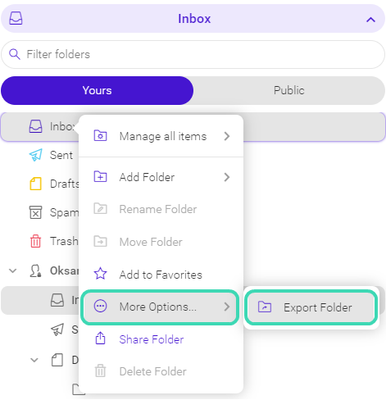Switch to Yours folders
Viewport: 386px width, 400px height.
tap(97, 90)
